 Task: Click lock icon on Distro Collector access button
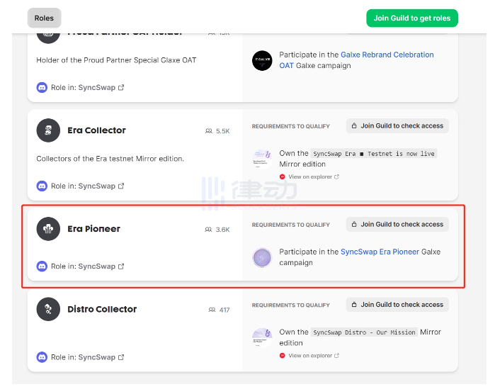tap(354, 305)
